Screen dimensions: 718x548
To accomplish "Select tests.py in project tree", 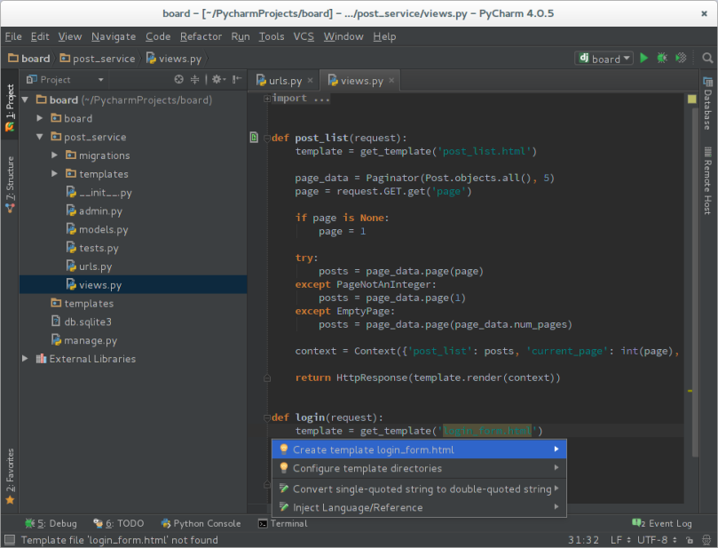I will [92, 248].
